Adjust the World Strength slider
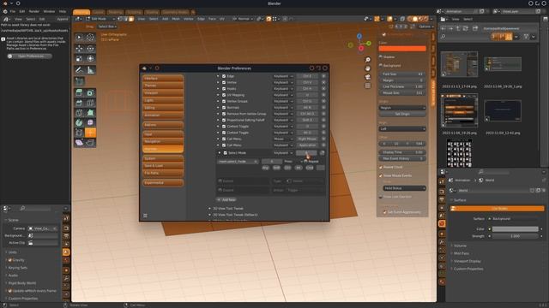Screen dimensions: 549x308 click(515, 236)
